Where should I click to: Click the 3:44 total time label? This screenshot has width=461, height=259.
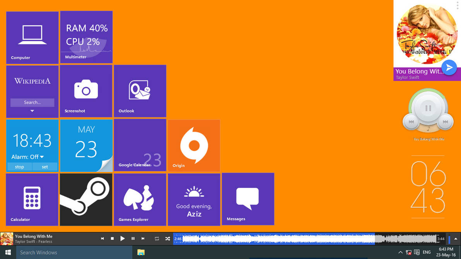coord(441,239)
